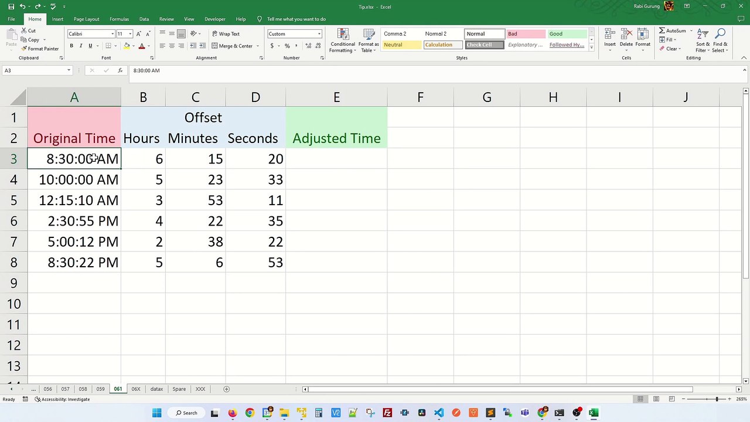Click the Decrease Indent icon
The width and height of the screenshot is (750, 422).
194,46
